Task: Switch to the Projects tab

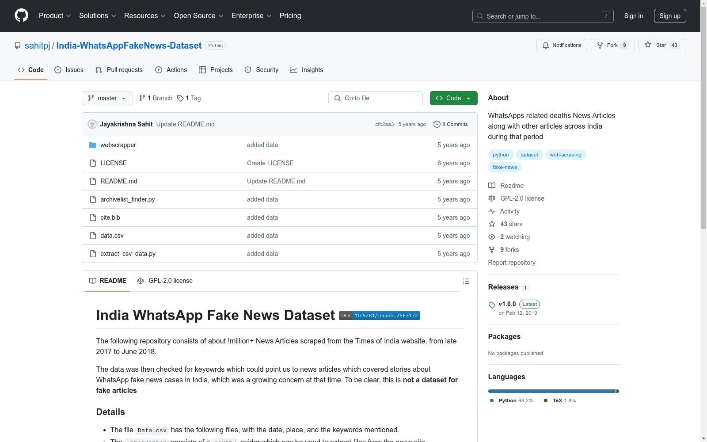Action: pyautogui.click(x=216, y=70)
